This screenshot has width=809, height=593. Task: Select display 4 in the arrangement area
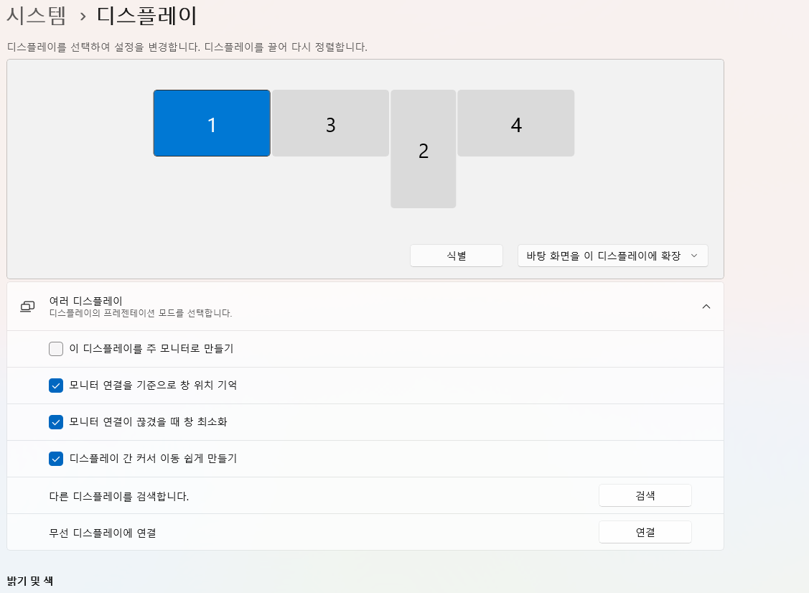[x=515, y=123]
